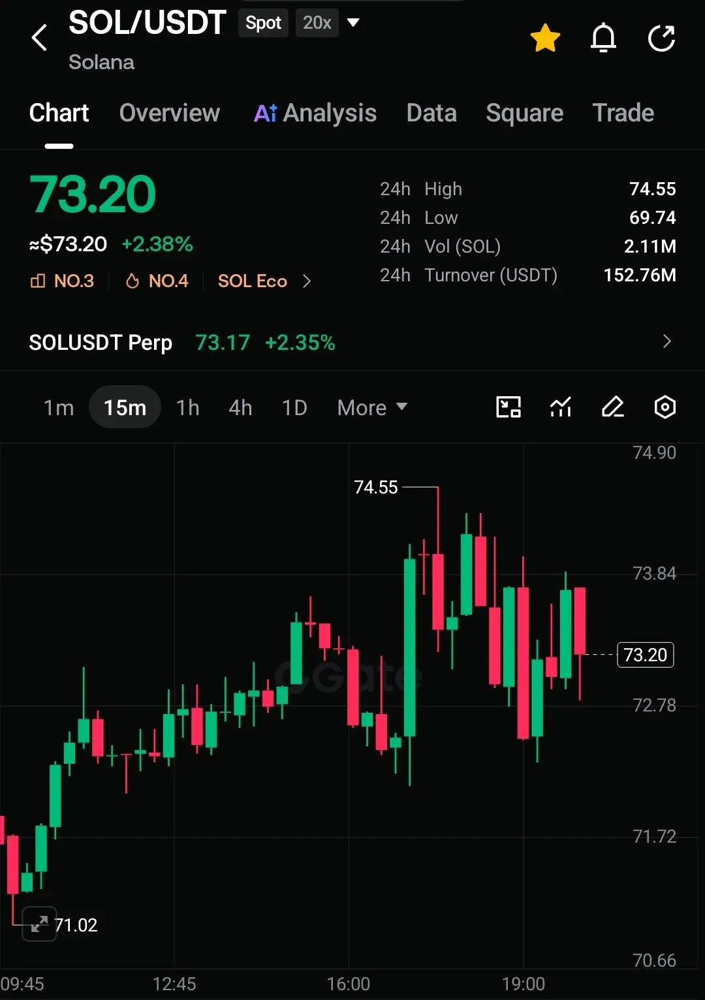Select the 15m timeframe
The image size is (705, 1000).
coord(125,407)
